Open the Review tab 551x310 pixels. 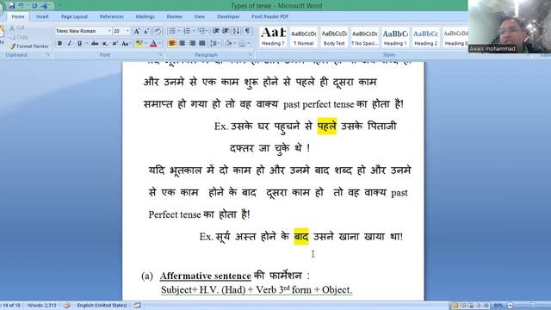point(174,16)
